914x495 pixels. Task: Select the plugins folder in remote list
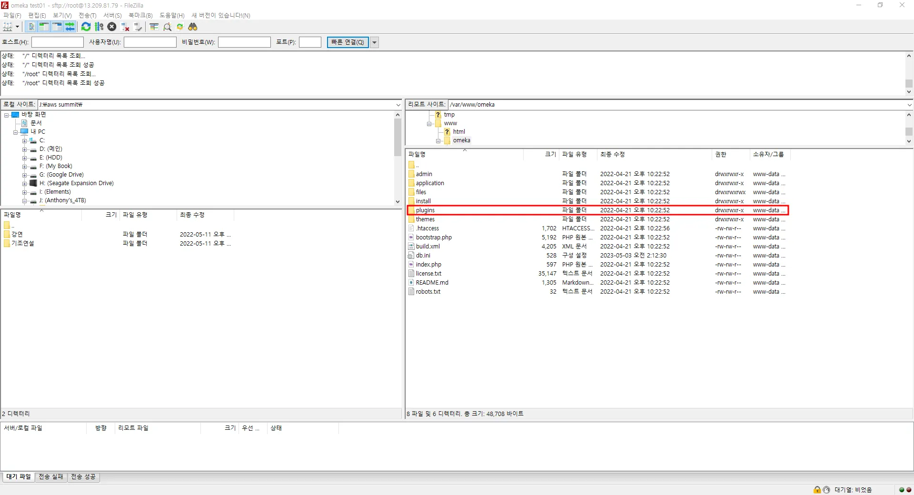click(598, 210)
